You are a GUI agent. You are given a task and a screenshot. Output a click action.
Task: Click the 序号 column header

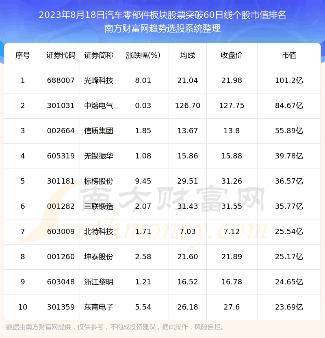23,55
